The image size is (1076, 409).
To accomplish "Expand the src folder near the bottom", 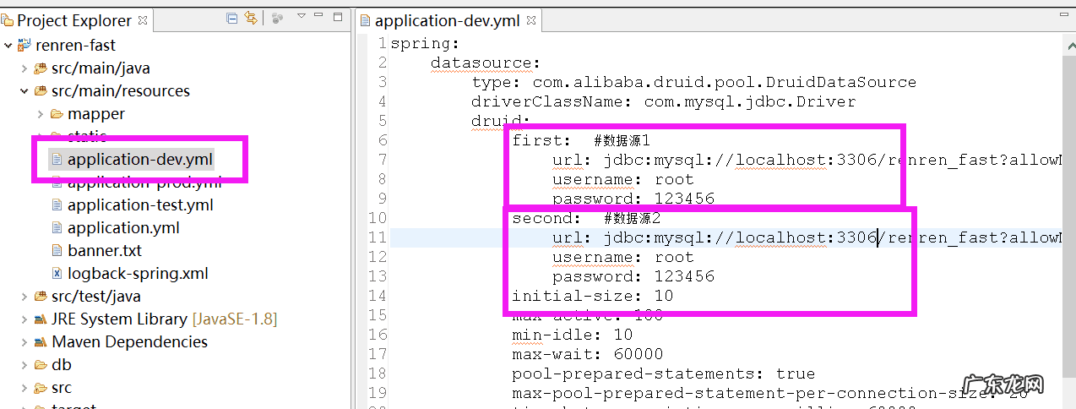I will [24, 387].
